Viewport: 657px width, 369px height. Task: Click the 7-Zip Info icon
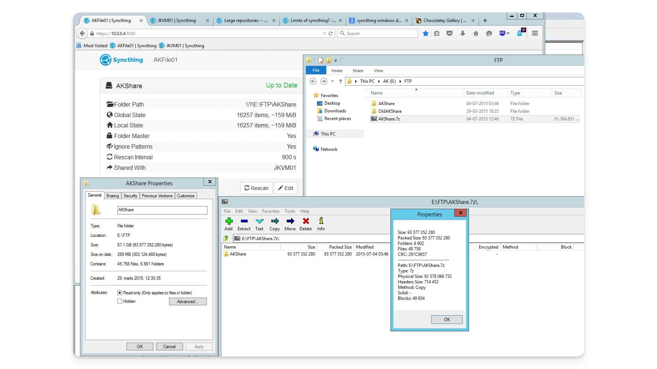(321, 221)
